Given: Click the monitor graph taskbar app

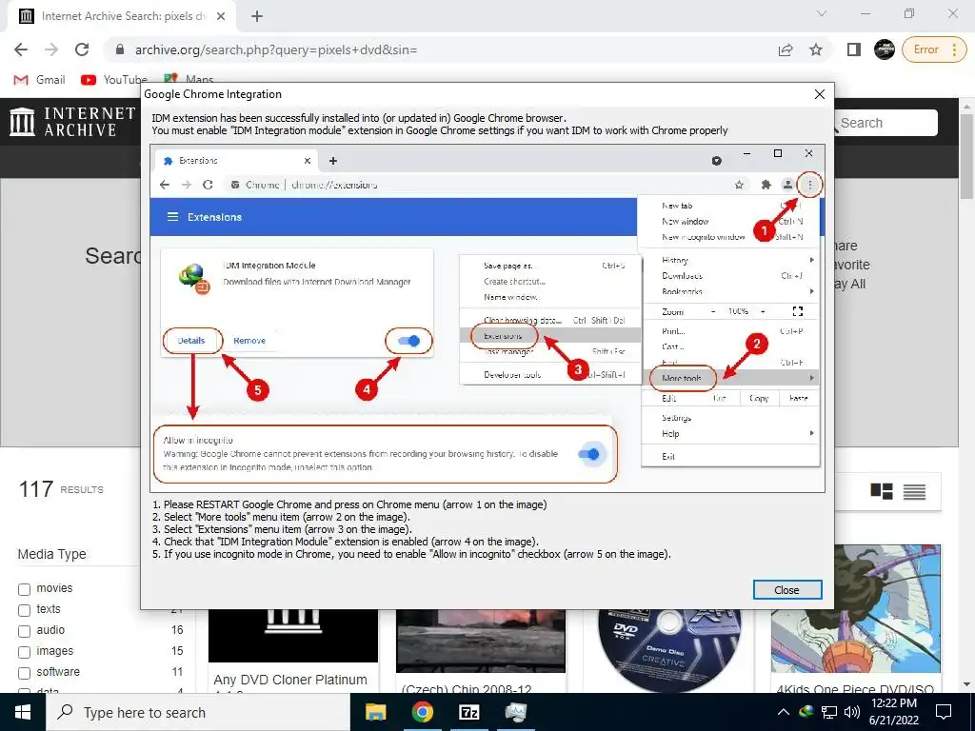Looking at the screenshot, I should [515, 712].
